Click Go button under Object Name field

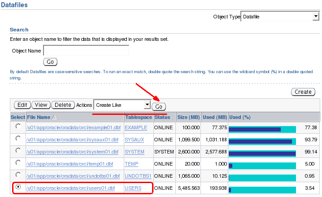pyautogui.click(x=50, y=62)
